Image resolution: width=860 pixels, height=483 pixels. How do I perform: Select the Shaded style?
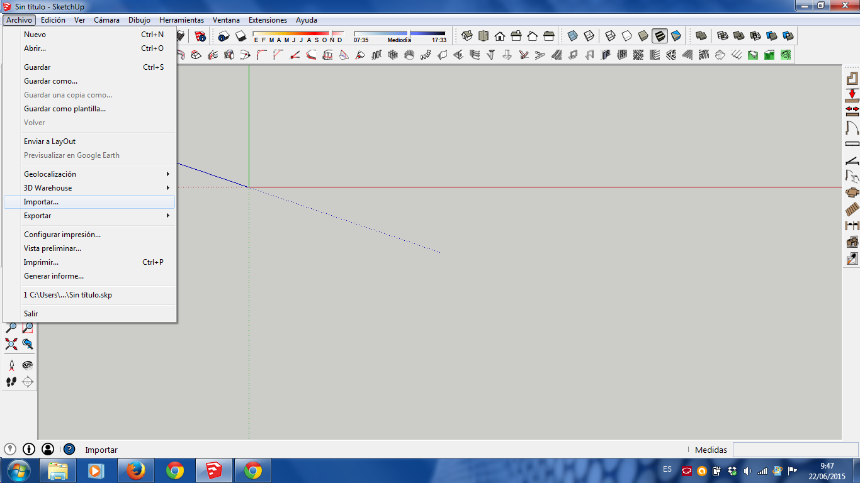(643, 36)
